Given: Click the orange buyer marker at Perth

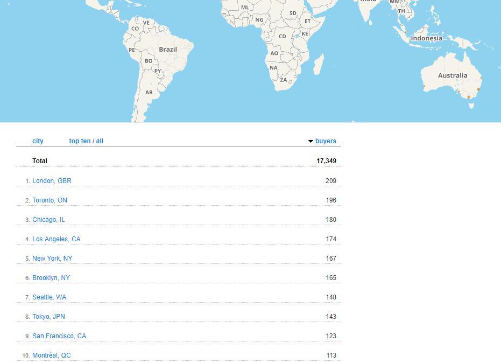Looking at the screenshot, I should coord(424,86).
